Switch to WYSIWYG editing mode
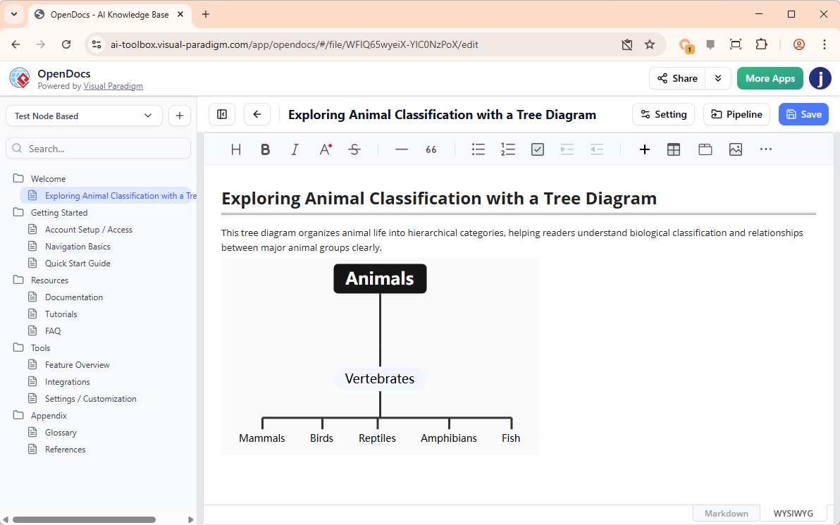Screen dimensions: 840x525 [x=793, y=513]
